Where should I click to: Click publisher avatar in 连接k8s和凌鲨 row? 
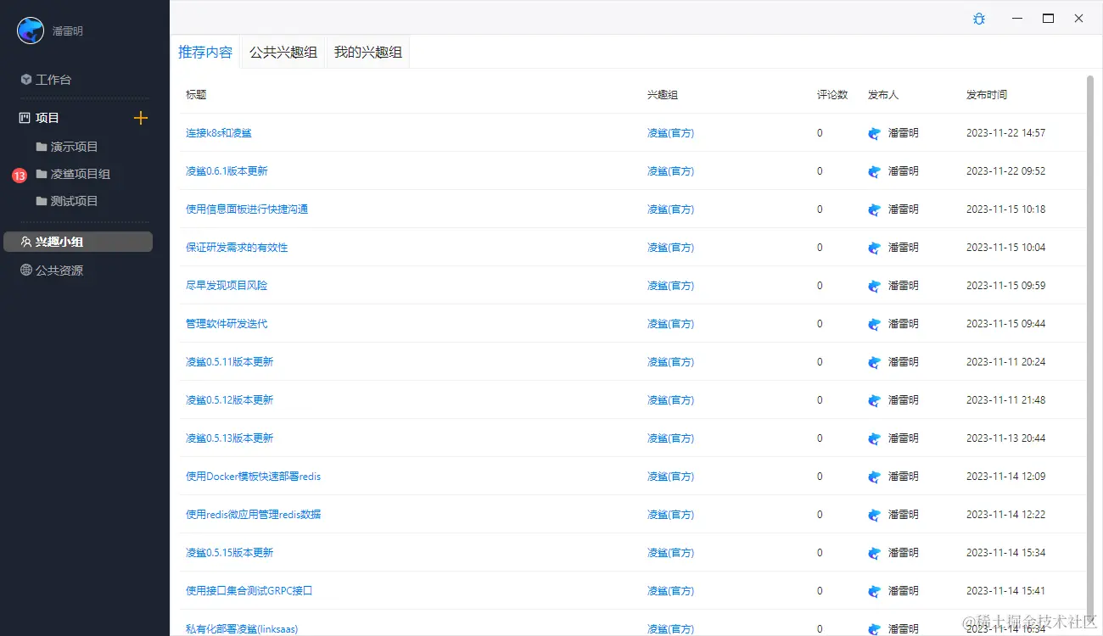click(x=875, y=133)
